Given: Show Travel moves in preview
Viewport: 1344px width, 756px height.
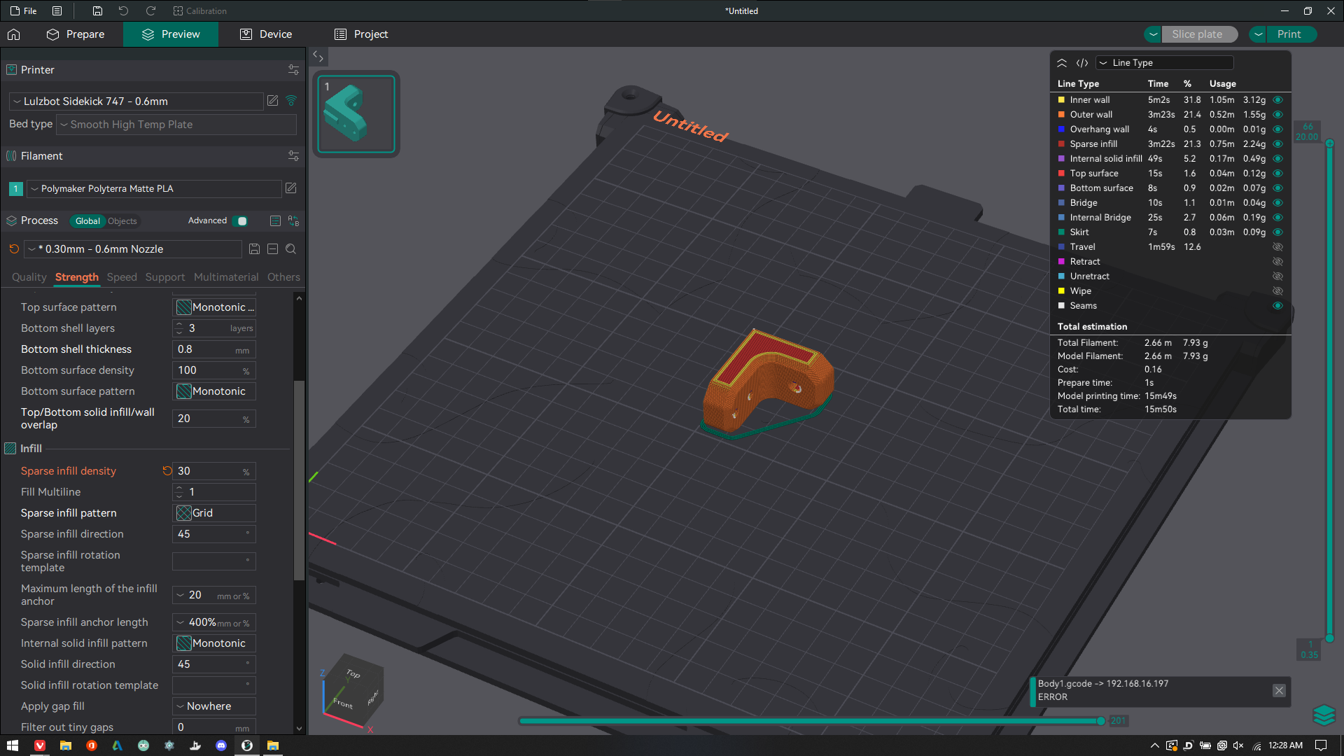Looking at the screenshot, I should [1277, 247].
